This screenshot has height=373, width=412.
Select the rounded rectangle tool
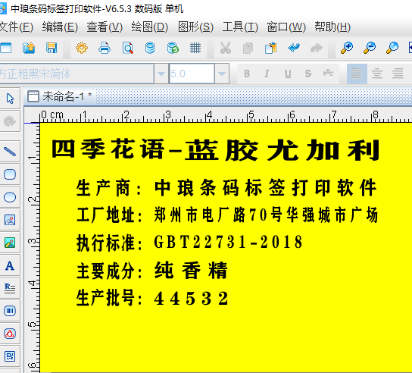[x=10, y=174]
